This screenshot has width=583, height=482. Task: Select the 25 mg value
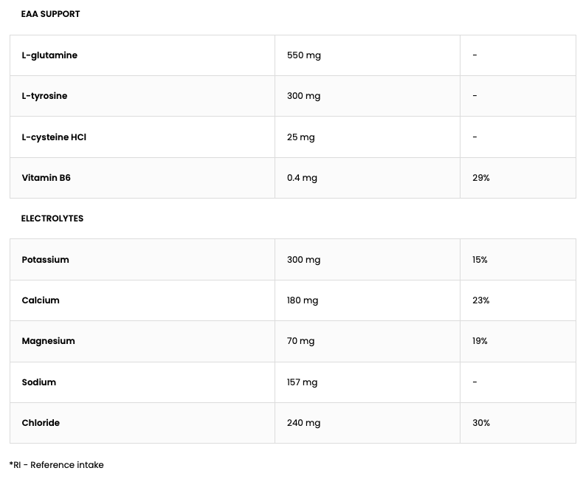click(x=300, y=137)
